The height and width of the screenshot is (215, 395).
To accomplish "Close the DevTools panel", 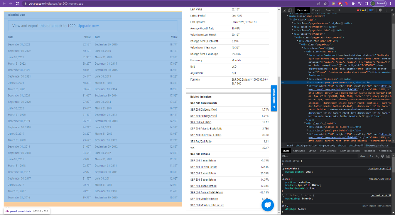I will tap(392, 10).
